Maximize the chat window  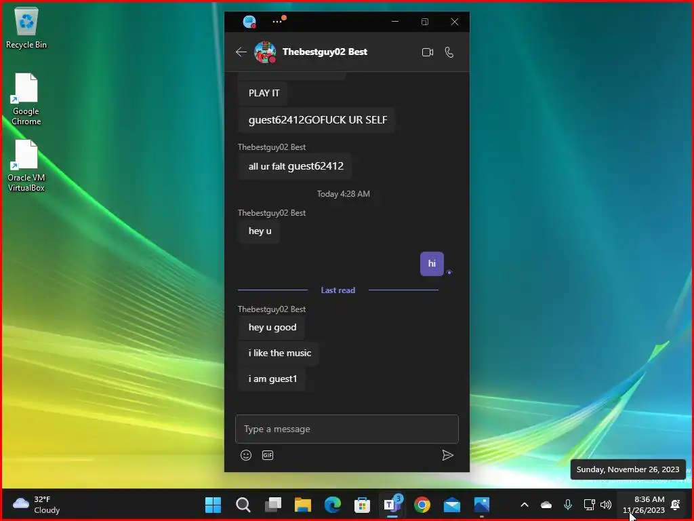point(425,22)
